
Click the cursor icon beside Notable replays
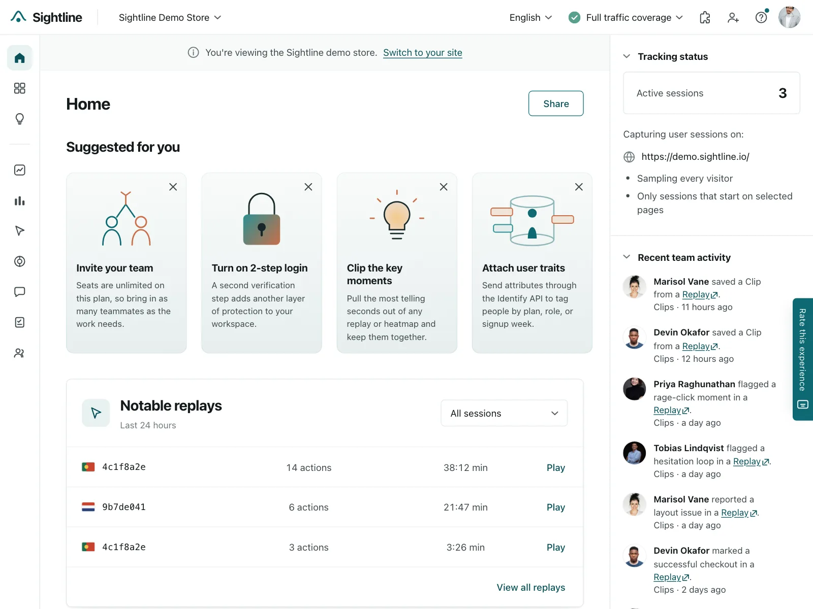(x=96, y=413)
